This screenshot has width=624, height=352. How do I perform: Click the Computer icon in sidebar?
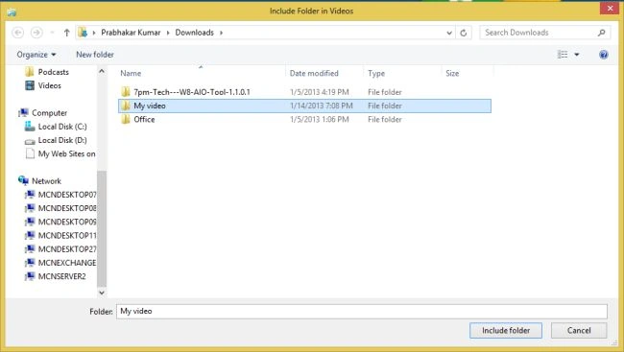(x=23, y=112)
